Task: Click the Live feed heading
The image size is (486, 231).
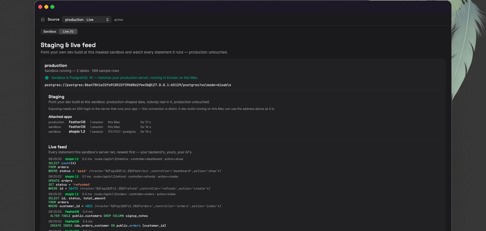Action: click(58, 147)
